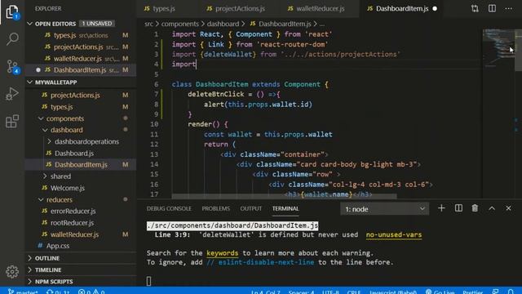Click unsaved dot on DashboardItem.js tab

[435, 9]
